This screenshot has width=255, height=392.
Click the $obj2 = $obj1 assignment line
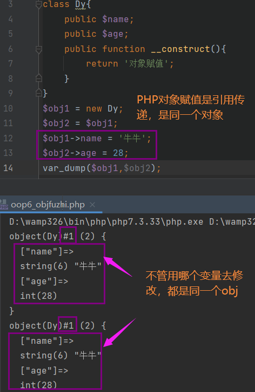click(x=80, y=123)
